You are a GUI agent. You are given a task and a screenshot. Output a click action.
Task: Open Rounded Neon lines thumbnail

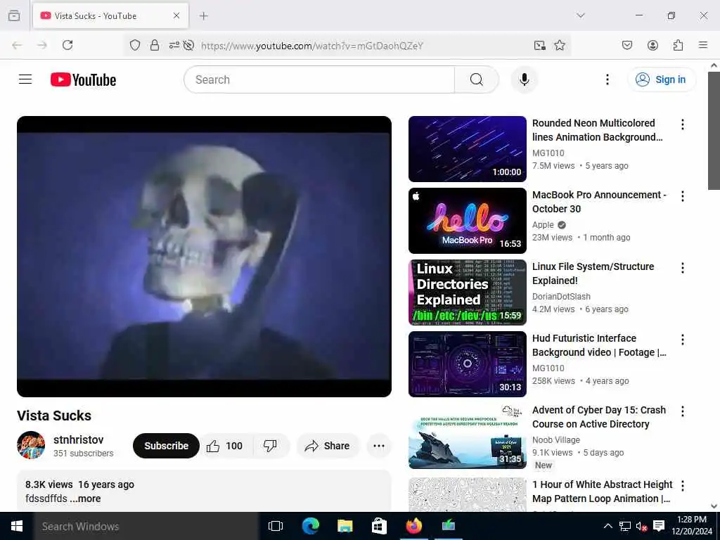[x=467, y=149]
